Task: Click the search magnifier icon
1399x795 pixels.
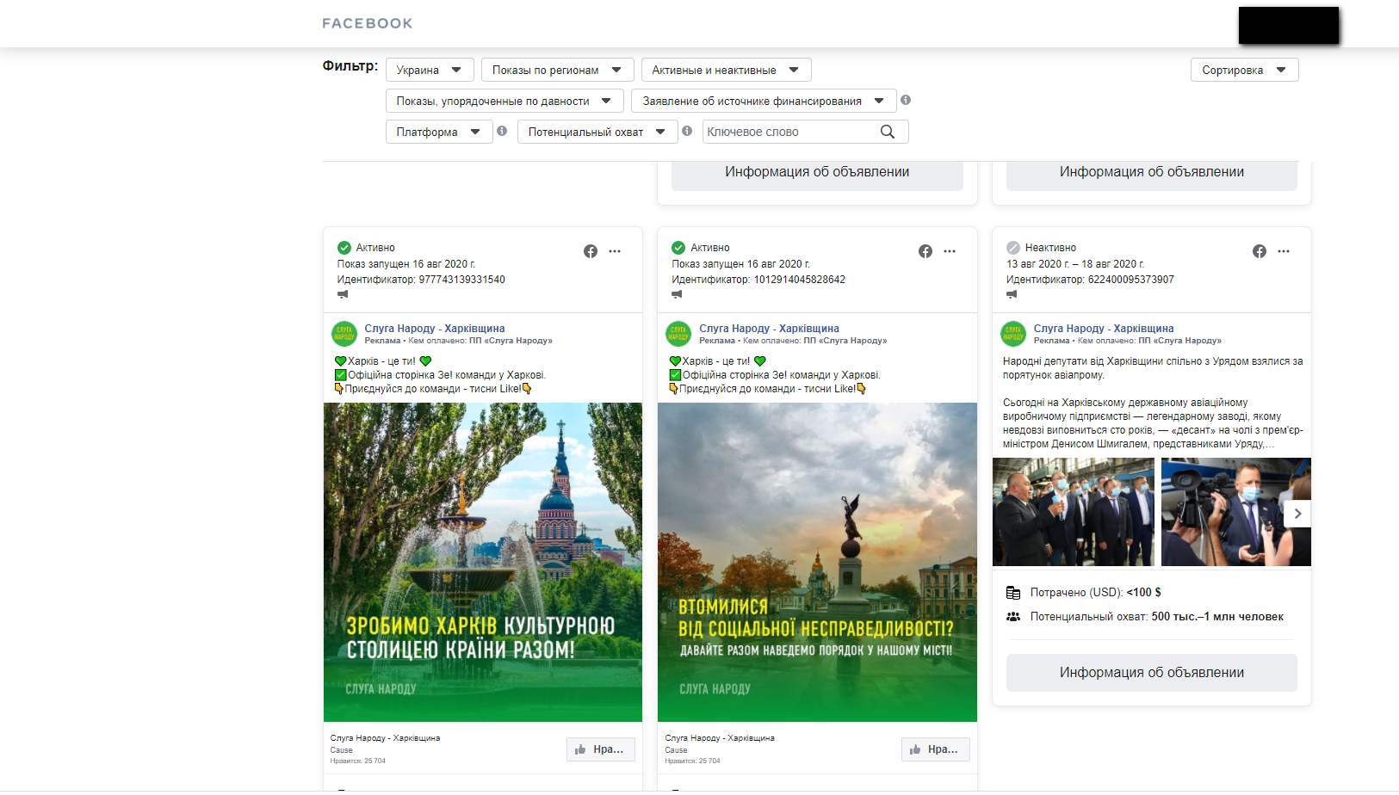Action: (888, 132)
